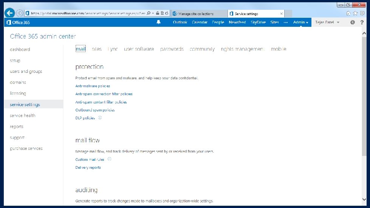The image size is (370, 208).
Task: Click the refresh icon in address bar
Action: point(167,13)
